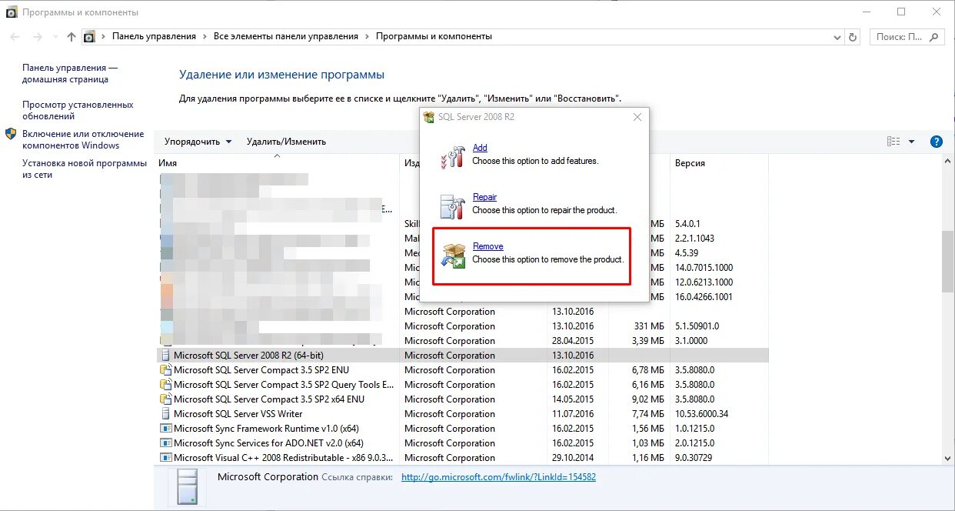Screen dimensions: 955x511
Task: Click the shield icon beside Windows components link
Action: 11,134
